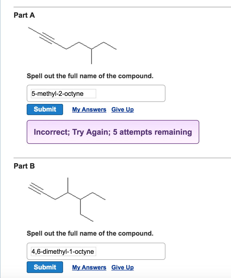Image resolution: width=231 pixels, height=278 pixels.
Task: Click the Incorrect; Try Again feedback box
Action: pyautogui.click(x=113, y=132)
